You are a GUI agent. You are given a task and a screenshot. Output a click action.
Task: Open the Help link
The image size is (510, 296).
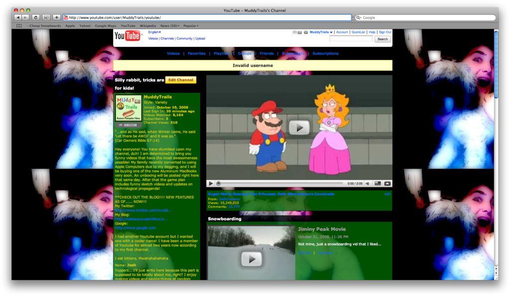[x=372, y=32]
